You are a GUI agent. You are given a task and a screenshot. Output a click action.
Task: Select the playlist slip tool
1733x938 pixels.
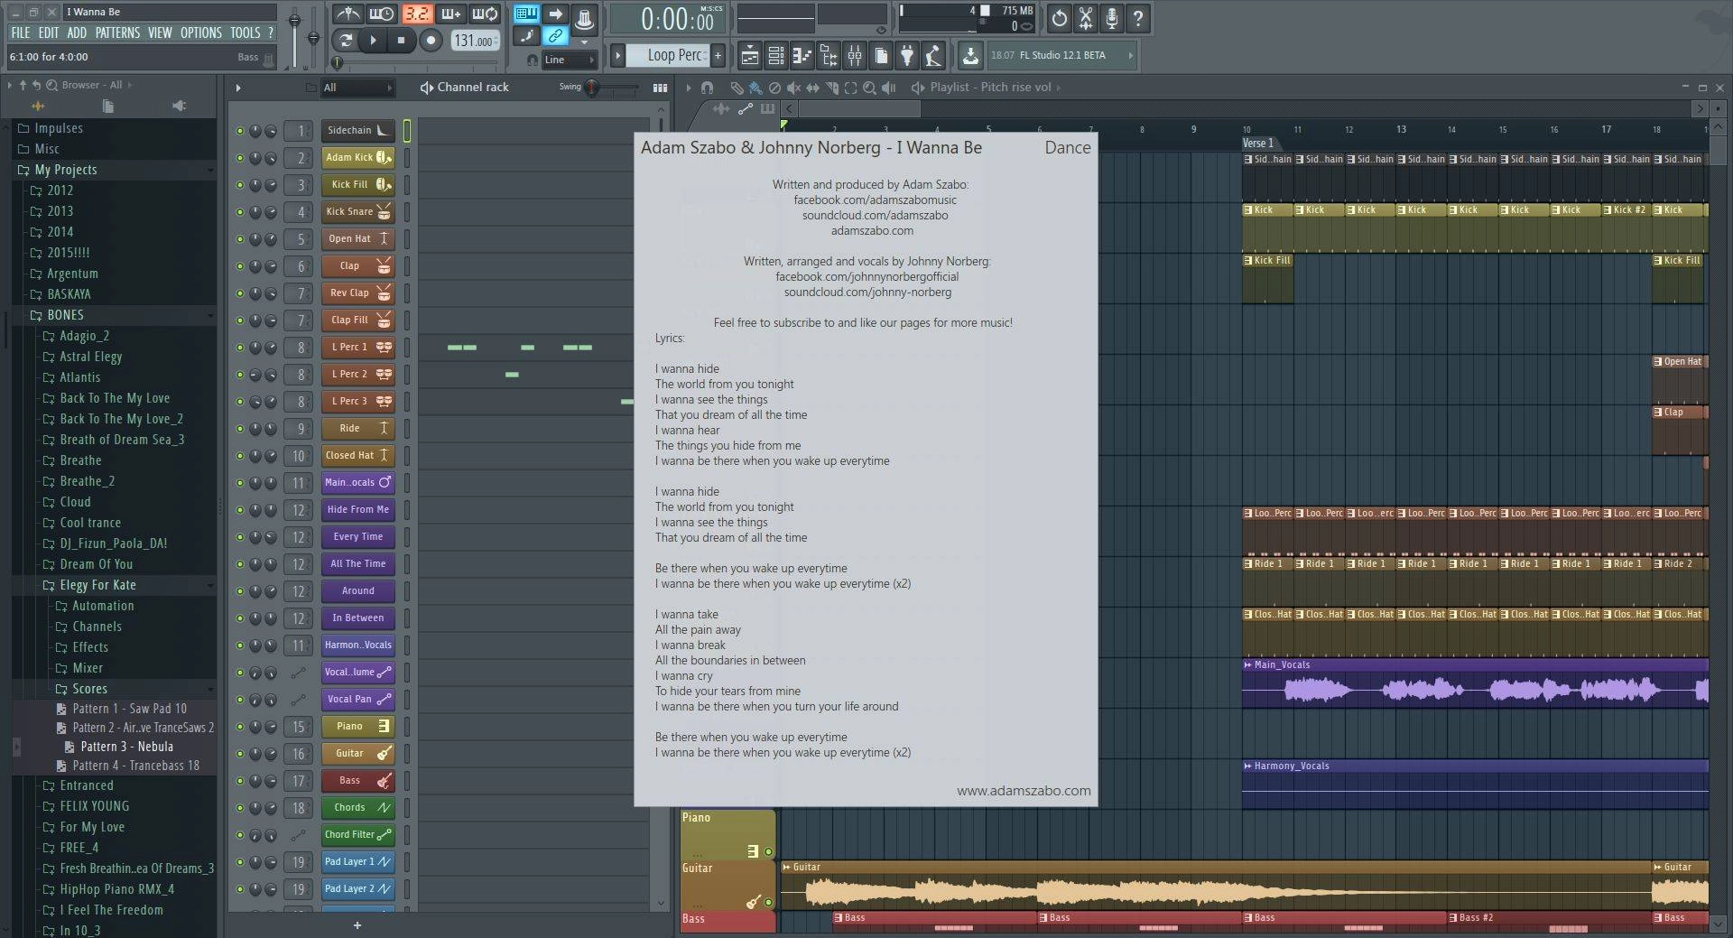coord(812,88)
